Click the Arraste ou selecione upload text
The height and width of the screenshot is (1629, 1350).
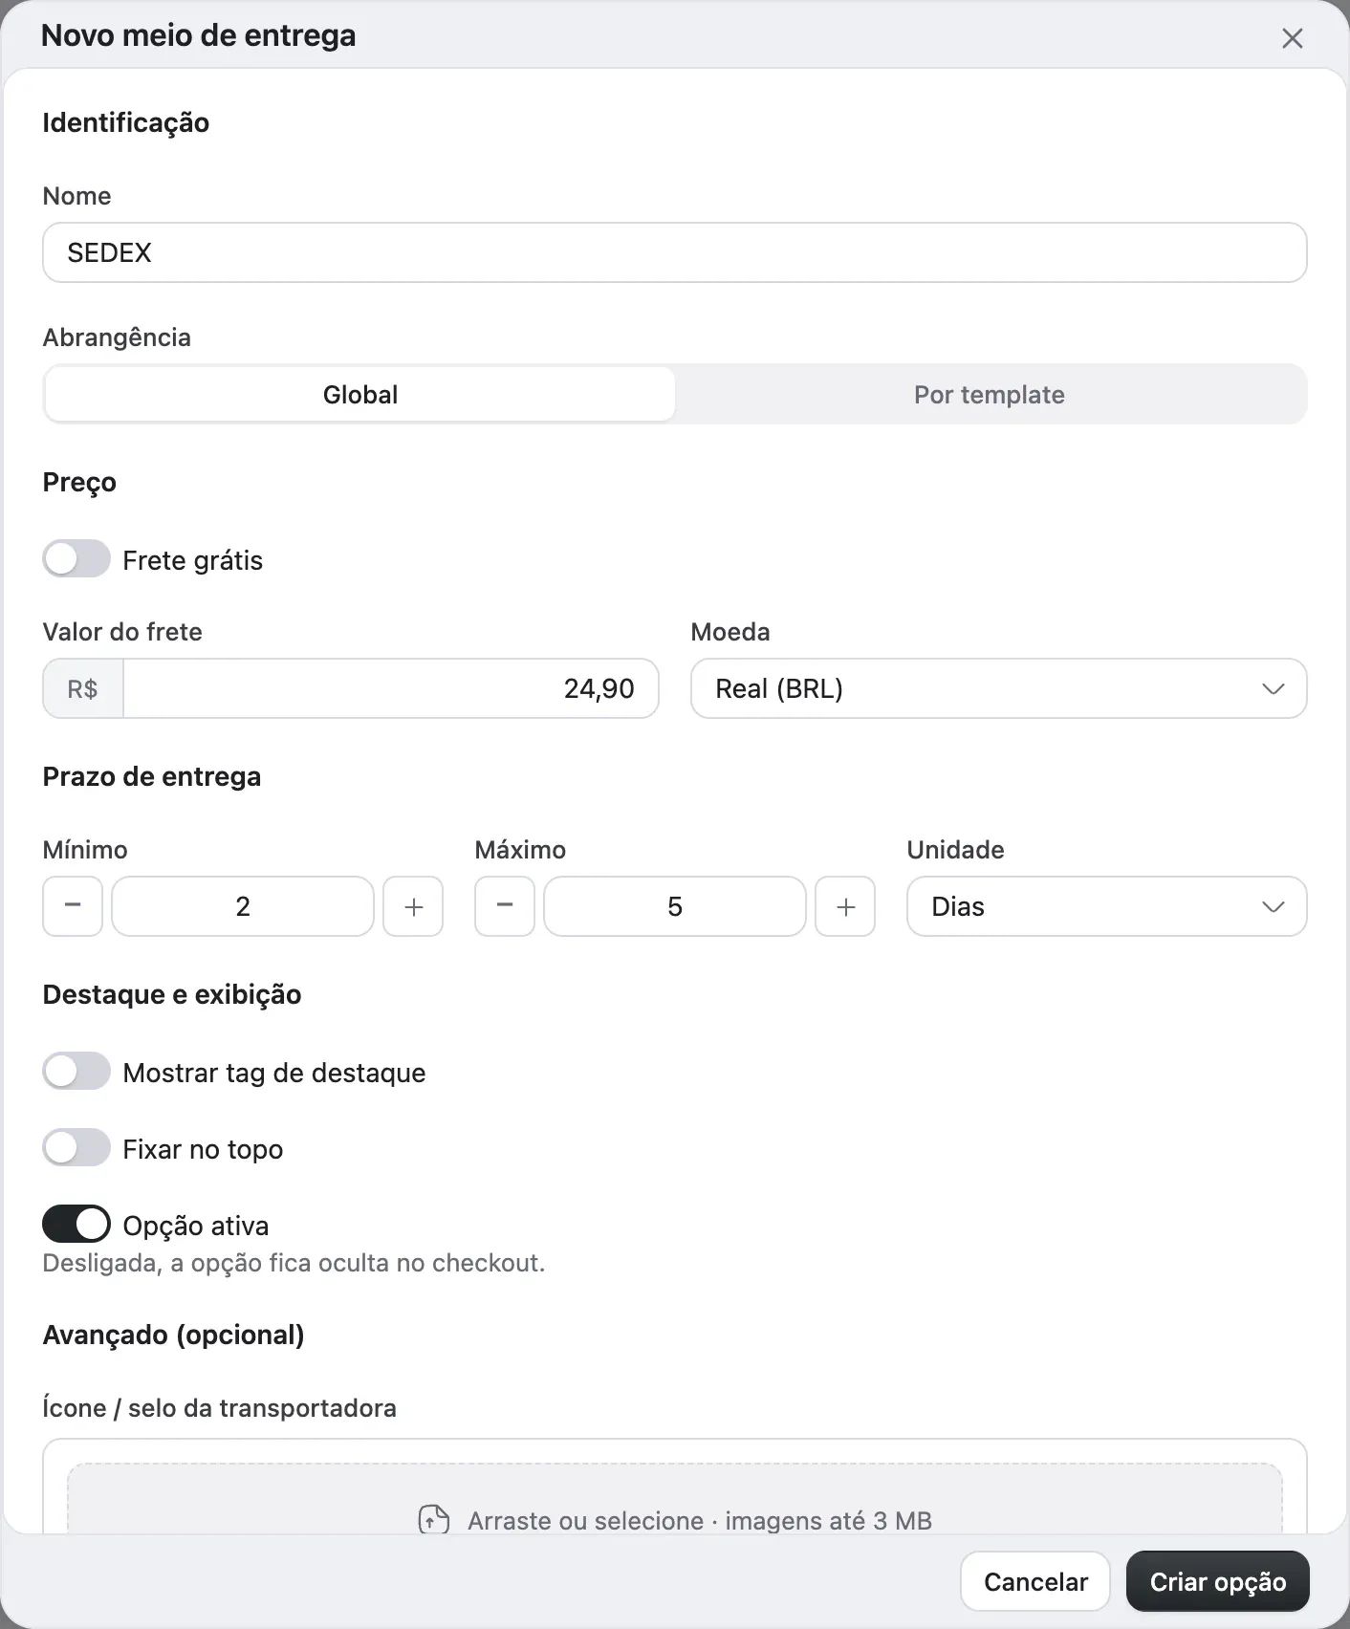pyautogui.click(x=700, y=1520)
